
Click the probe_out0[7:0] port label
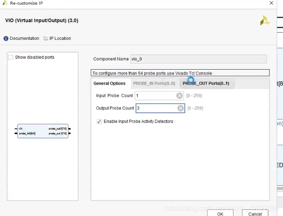point(58,129)
